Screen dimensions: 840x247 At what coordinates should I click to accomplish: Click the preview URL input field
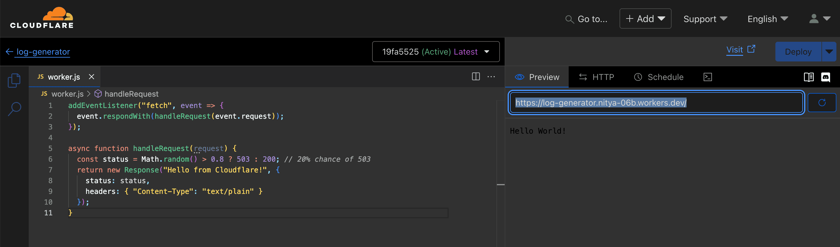click(655, 103)
